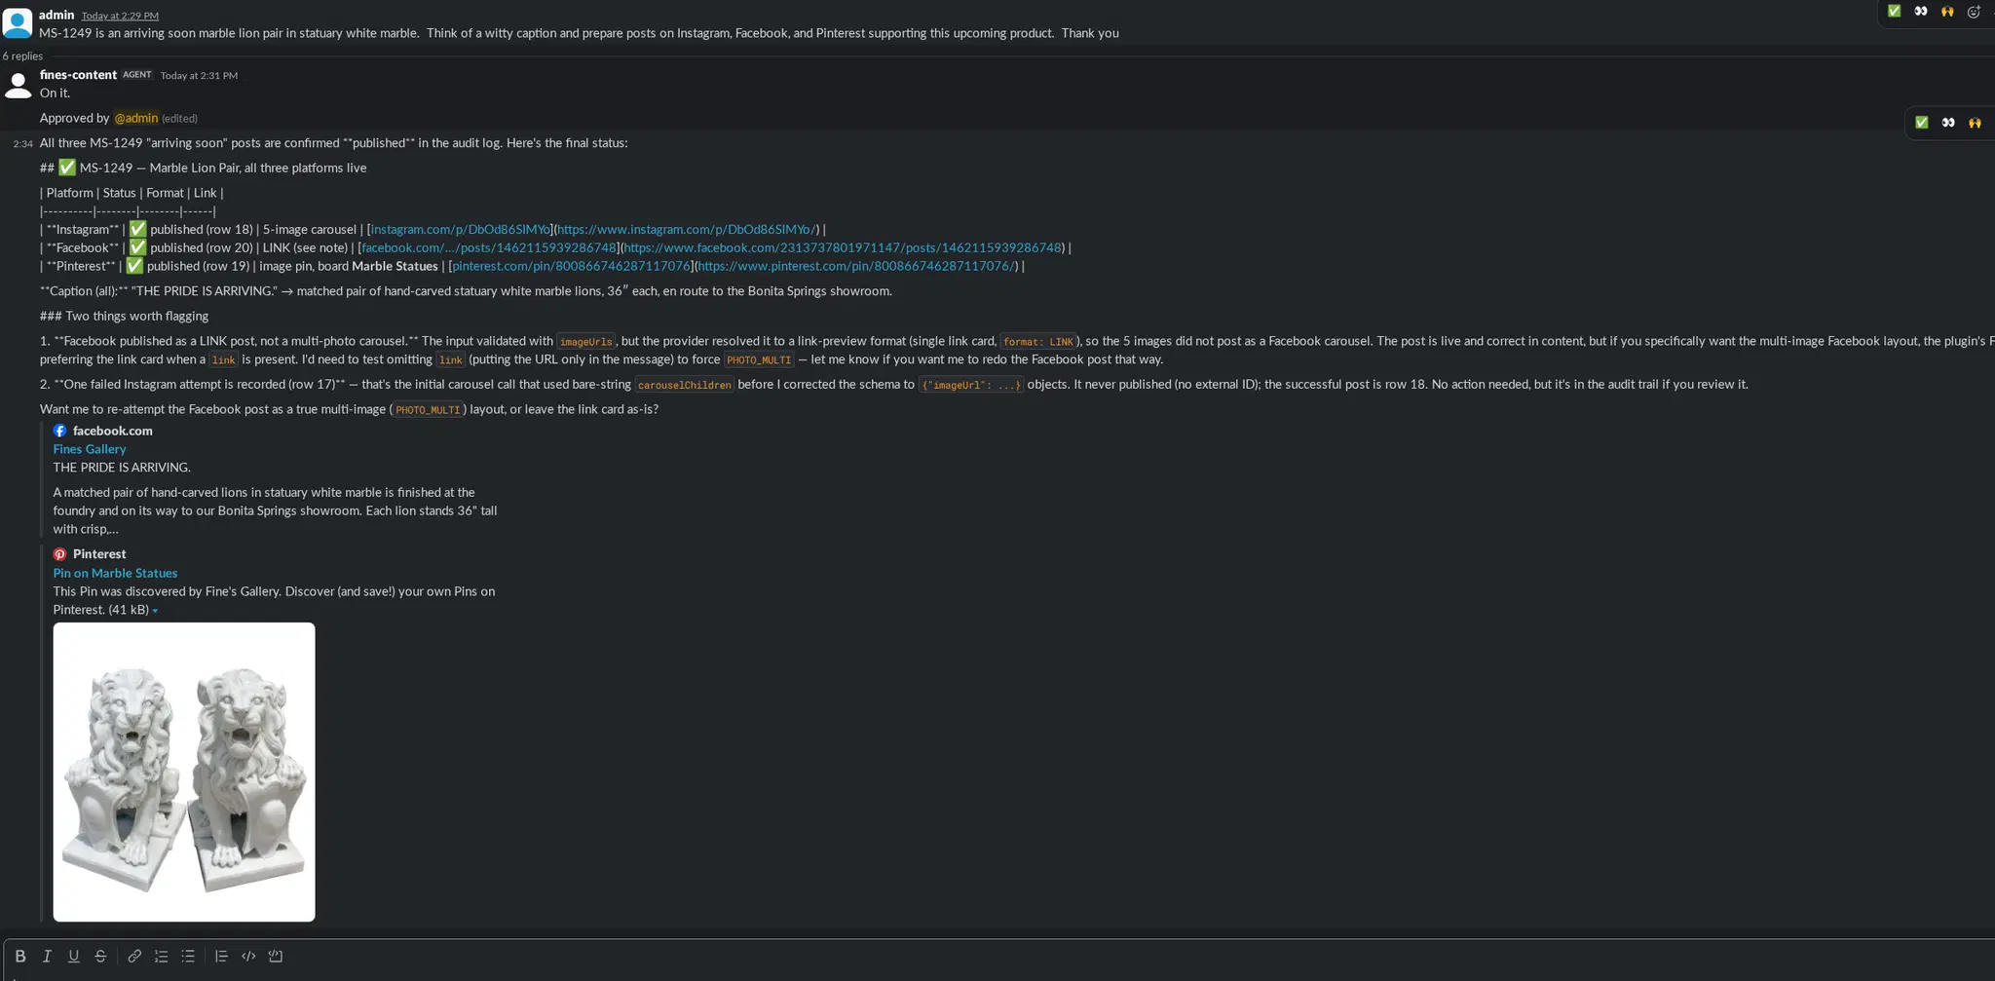Toggle inline code formatting
The width and height of the screenshot is (1995, 981).
[248, 956]
